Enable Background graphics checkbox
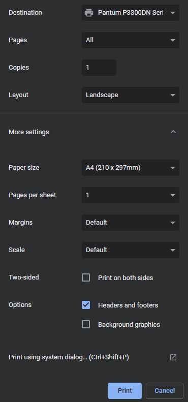Screen dimensions: 188x402 tap(86, 325)
